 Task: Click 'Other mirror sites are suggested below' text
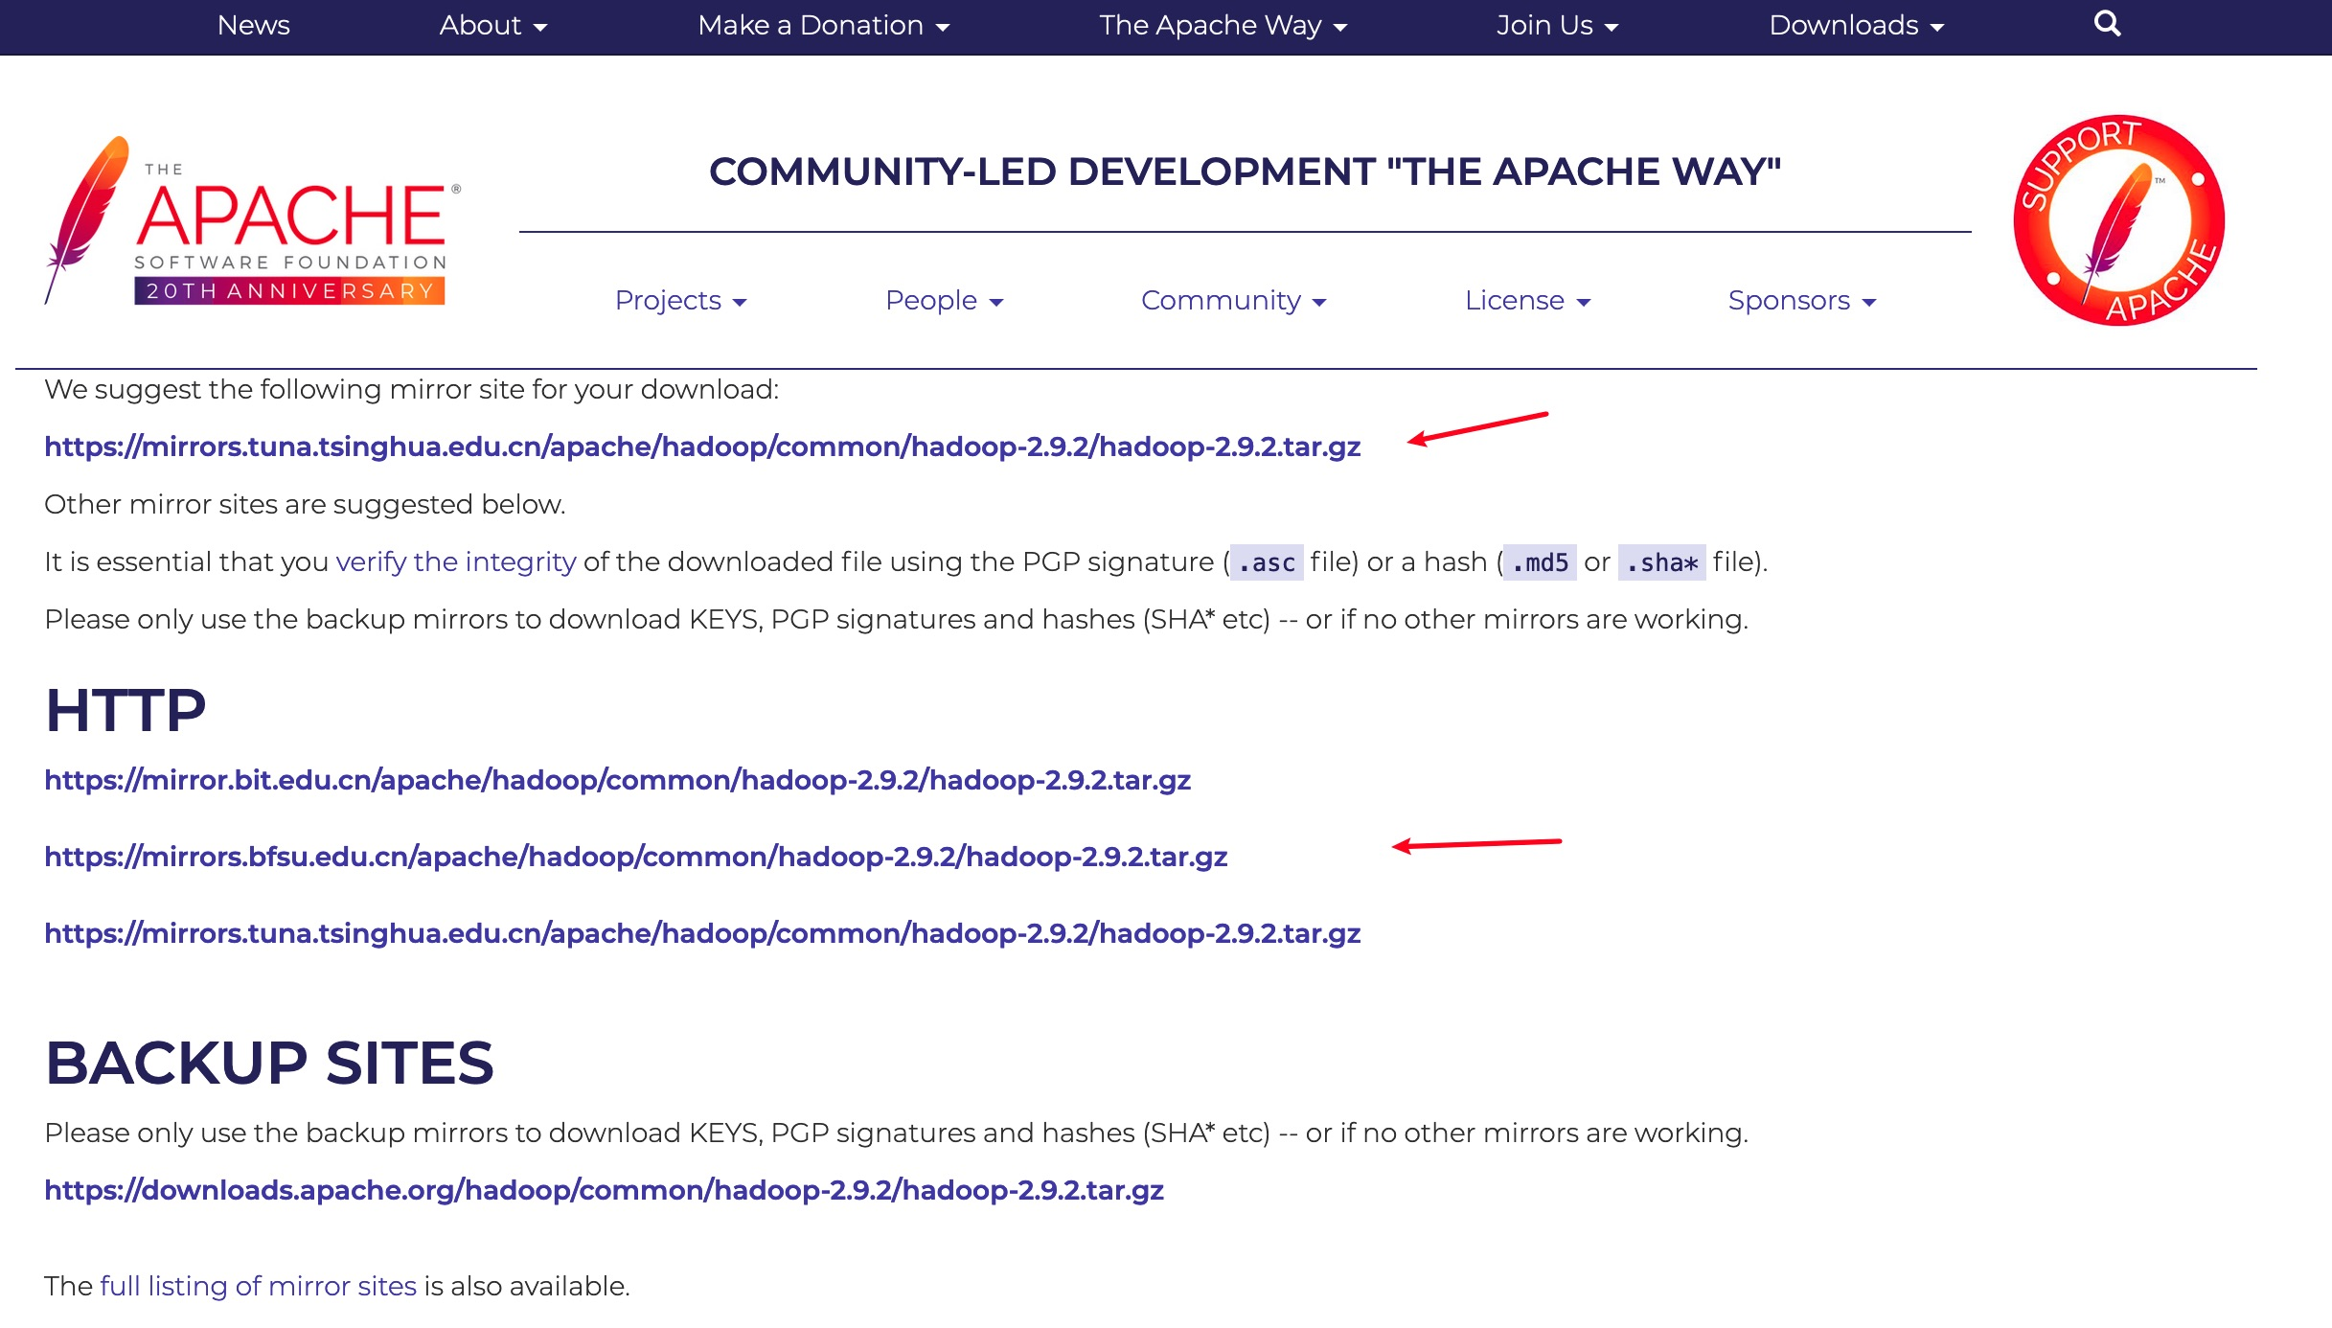click(305, 504)
